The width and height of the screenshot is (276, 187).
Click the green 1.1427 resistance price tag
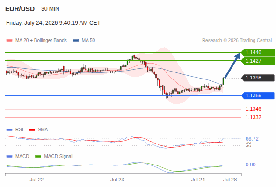pos(258,61)
